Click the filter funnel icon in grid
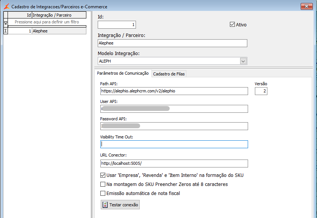Image resolution: width=317 pixels, height=218 pixels. point(5,23)
